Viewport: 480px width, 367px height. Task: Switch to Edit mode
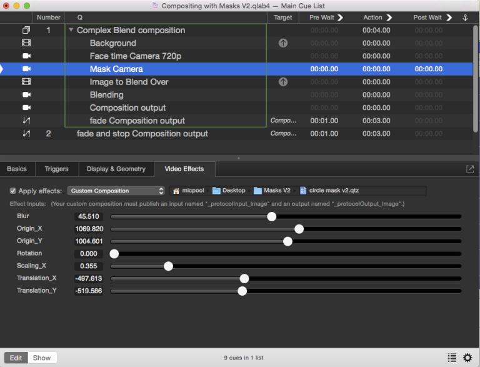click(x=16, y=358)
